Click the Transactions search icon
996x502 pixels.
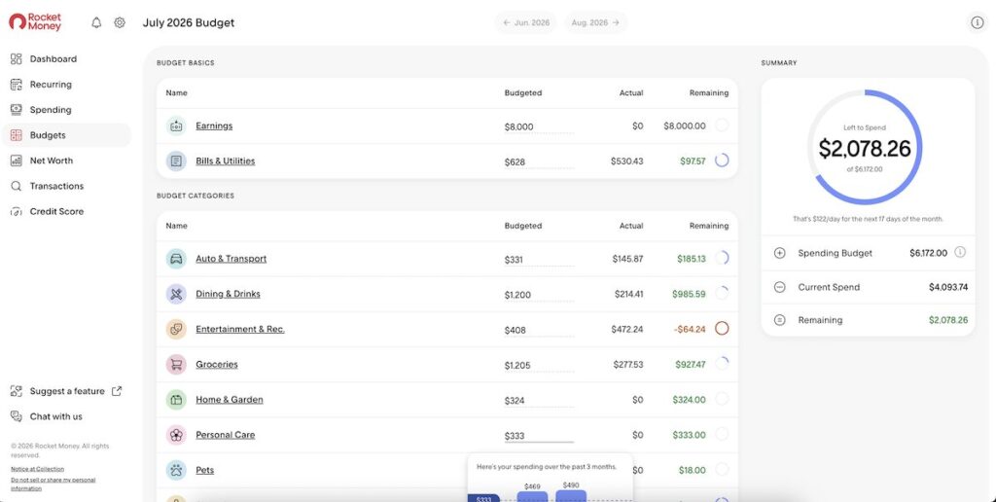click(x=17, y=186)
